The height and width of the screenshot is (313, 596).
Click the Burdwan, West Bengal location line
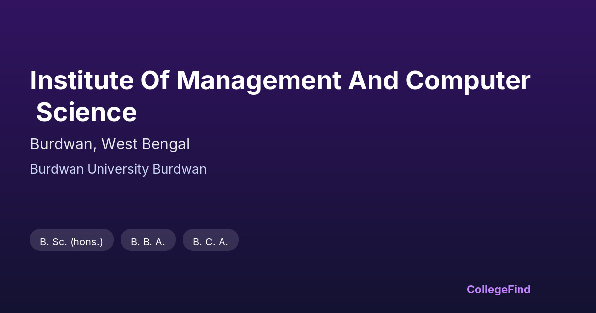pyautogui.click(x=110, y=144)
